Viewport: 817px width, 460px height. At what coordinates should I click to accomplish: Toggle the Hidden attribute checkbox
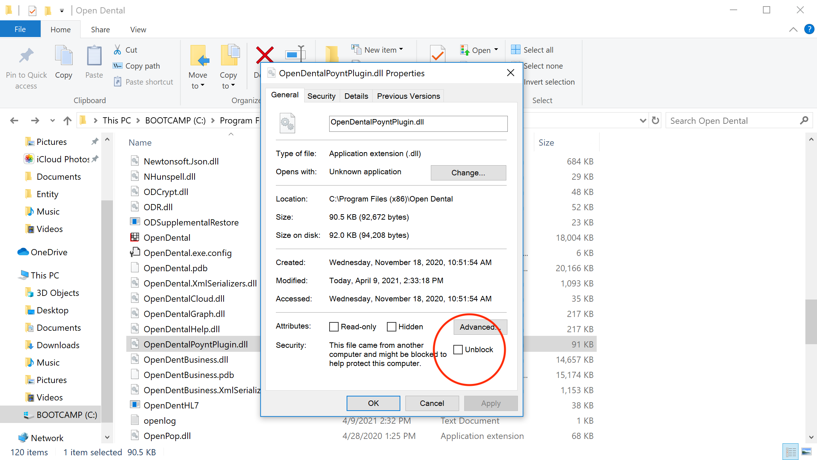tap(391, 326)
